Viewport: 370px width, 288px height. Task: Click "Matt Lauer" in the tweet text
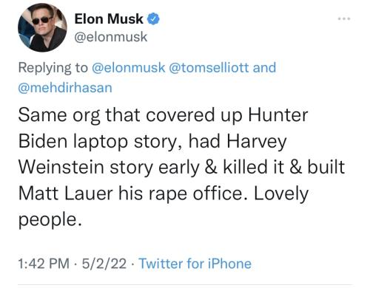(x=66, y=193)
